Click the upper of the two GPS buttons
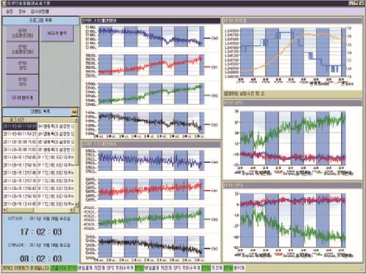The width and height of the screenshot is (366, 274). click(x=22, y=66)
